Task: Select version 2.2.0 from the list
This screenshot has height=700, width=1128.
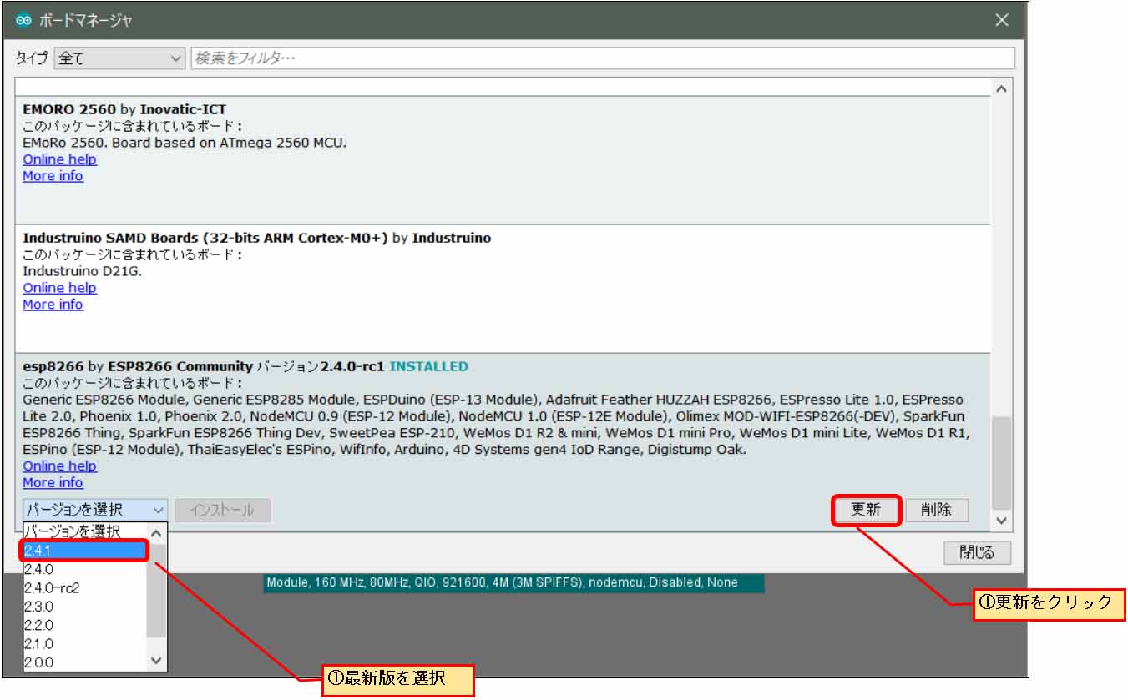Action: point(84,625)
